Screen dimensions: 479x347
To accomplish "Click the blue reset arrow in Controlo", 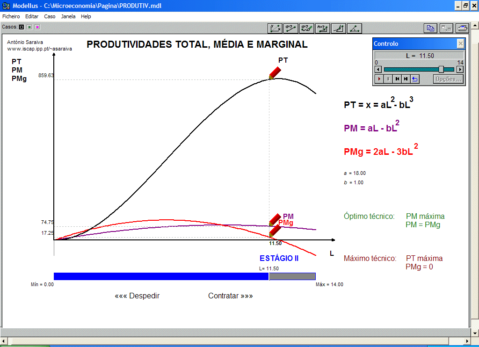I will (x=415, y=79).
